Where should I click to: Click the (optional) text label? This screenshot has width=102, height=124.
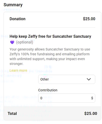(x=24, y=42)
